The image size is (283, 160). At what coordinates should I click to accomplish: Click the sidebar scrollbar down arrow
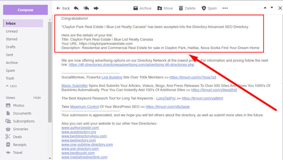point(50,158)
